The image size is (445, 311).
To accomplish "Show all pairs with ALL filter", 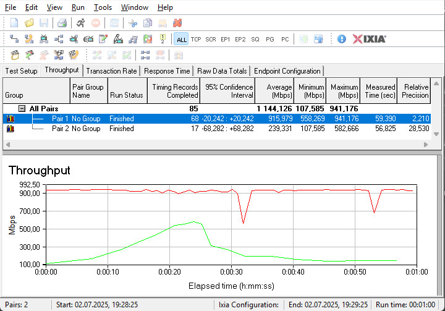I will pos(181,39).
